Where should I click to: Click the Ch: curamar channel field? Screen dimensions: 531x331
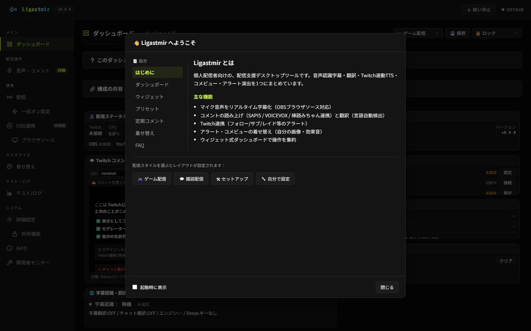pyautogui.click(x=112, y=173)
